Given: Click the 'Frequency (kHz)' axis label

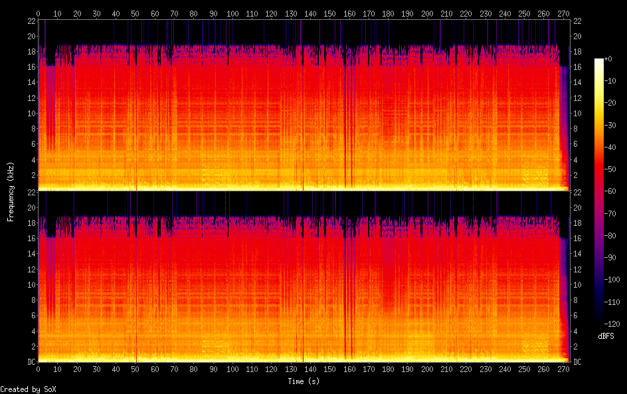Looking at the screenshot, I should point(10,191).
